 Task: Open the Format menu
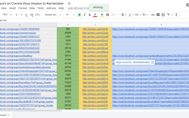[x=23, y=8]
